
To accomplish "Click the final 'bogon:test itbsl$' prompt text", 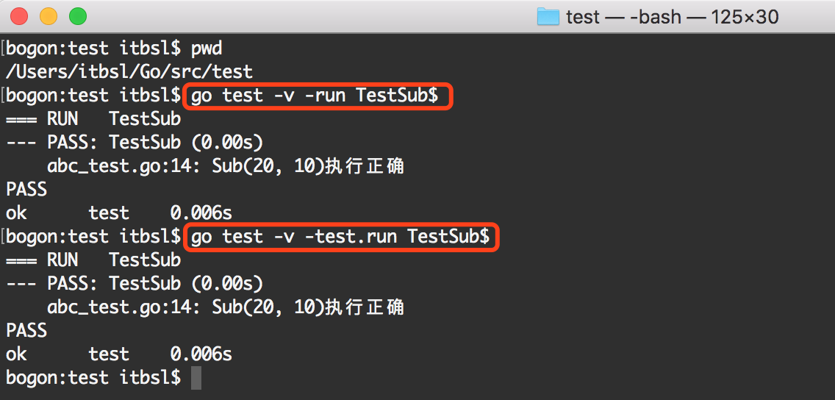I will pos(93,378).
